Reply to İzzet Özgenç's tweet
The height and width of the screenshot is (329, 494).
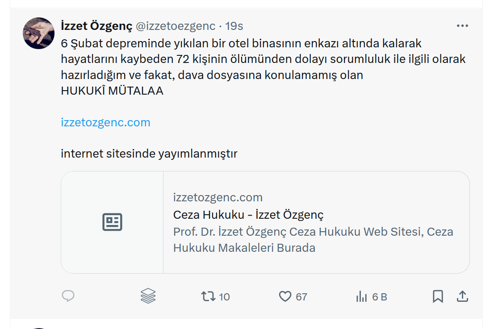click(x=68, y=296)
